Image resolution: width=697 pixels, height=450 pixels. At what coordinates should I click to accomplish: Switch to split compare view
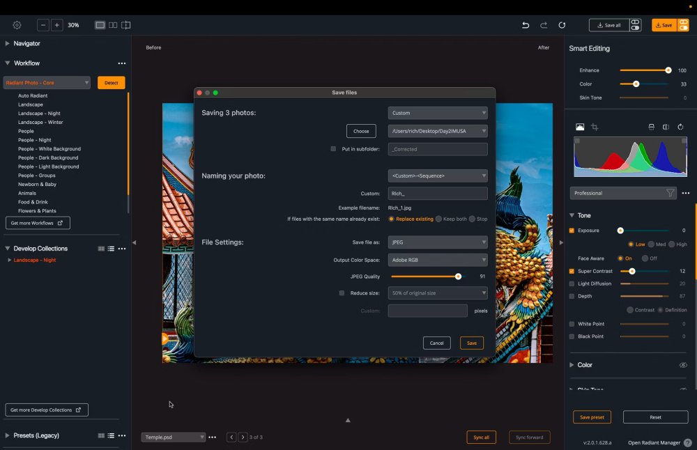point(125,25)
